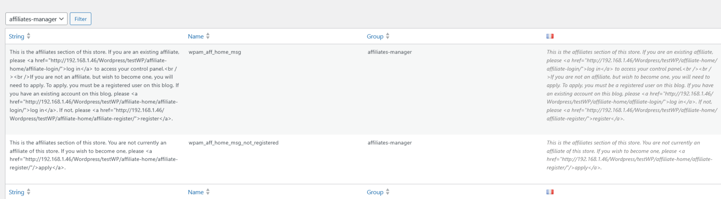
Task: Click the French flag icon in header
Action: [x=550, y=36]
